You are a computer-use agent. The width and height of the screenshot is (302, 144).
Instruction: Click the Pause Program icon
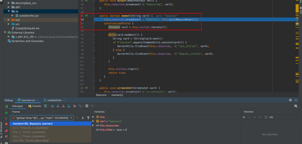6,118
